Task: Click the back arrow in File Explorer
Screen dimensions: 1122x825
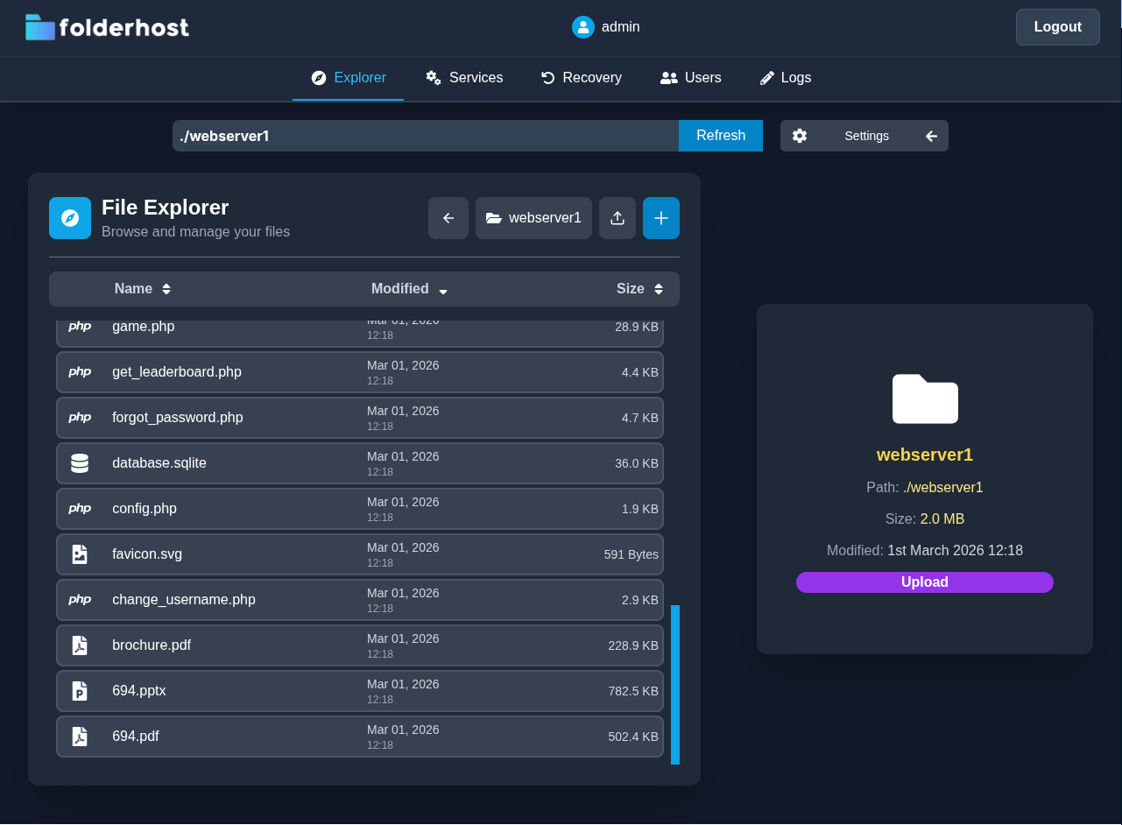Action: (x=448, y=218)
